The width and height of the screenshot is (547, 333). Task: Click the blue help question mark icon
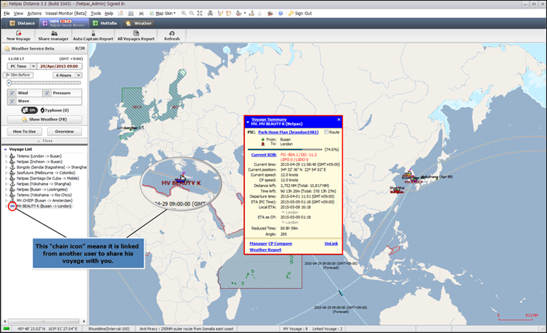coord(281,13)
